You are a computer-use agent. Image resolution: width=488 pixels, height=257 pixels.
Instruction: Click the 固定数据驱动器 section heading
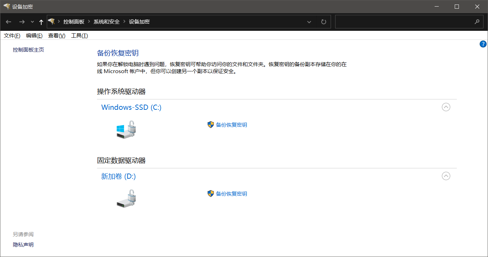tap(121, 160)
